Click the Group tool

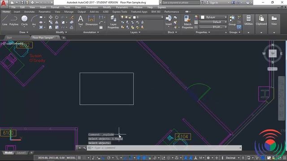pyautogui.click(x=232, y=21)
